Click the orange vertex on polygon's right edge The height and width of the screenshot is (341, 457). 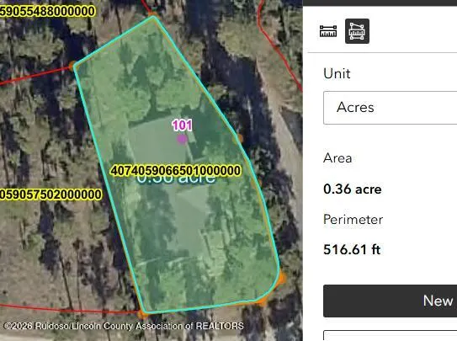[x=240, y=138]
